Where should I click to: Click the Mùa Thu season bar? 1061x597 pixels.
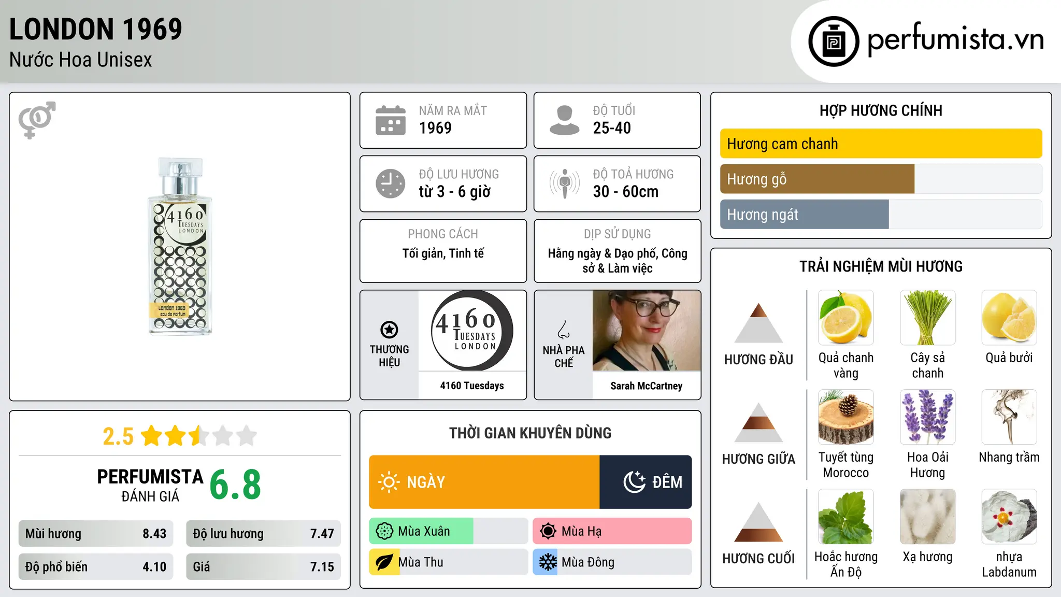pyautogui.click(x=449, y=562)
